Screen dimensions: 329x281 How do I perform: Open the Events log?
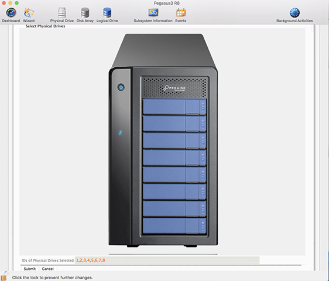coord(181,15)
